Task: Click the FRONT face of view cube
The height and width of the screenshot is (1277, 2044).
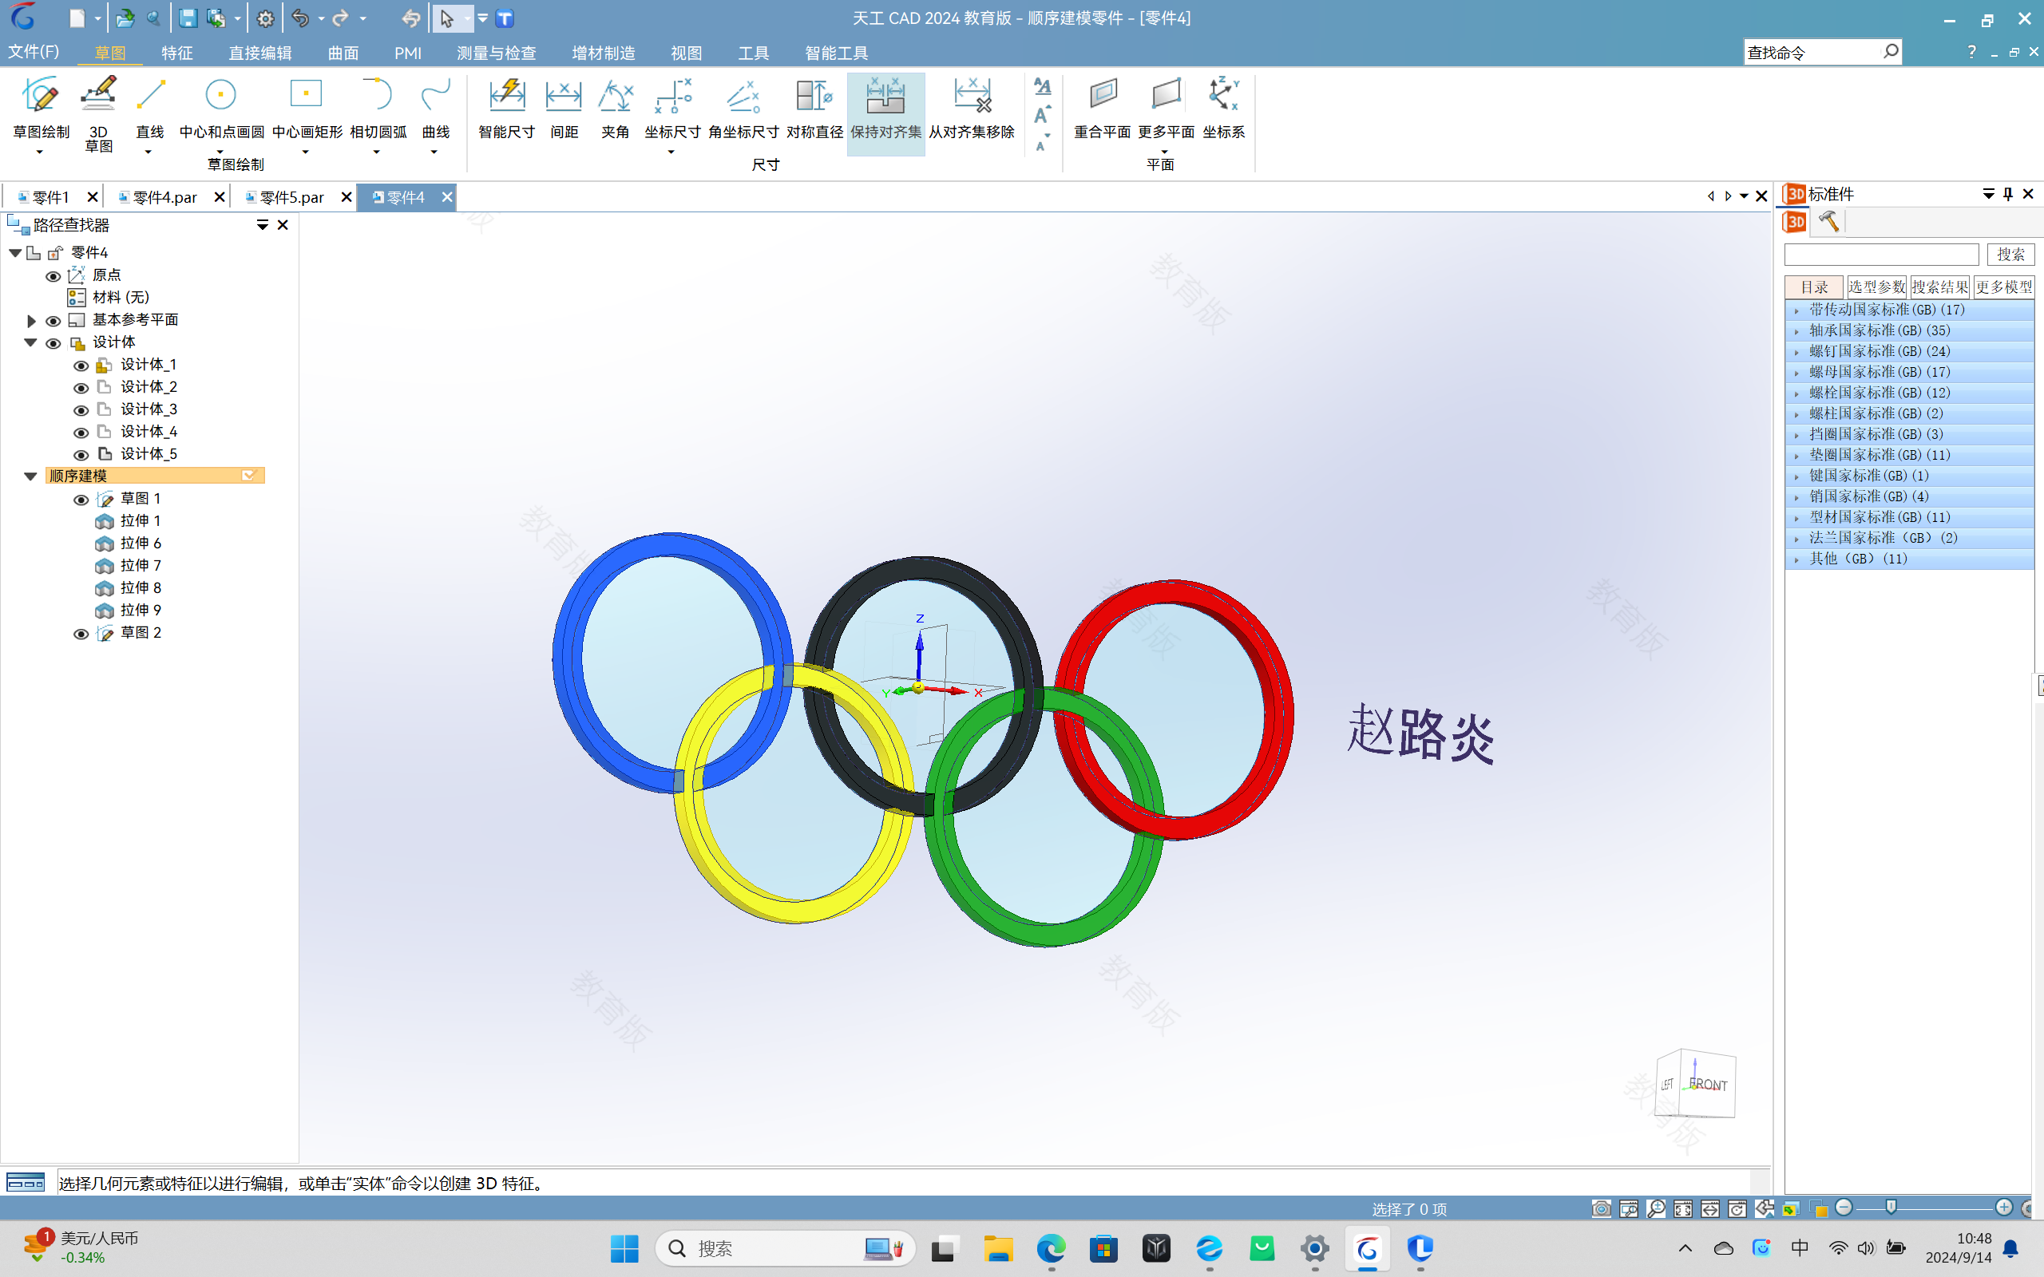Action: [x=1709, y=1085]
